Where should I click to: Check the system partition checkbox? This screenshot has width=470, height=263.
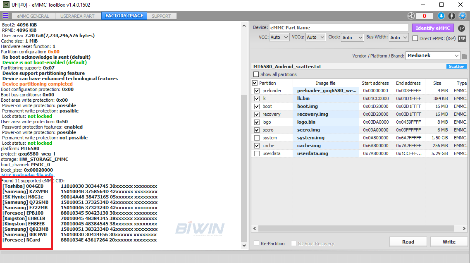tap(257, 138)
